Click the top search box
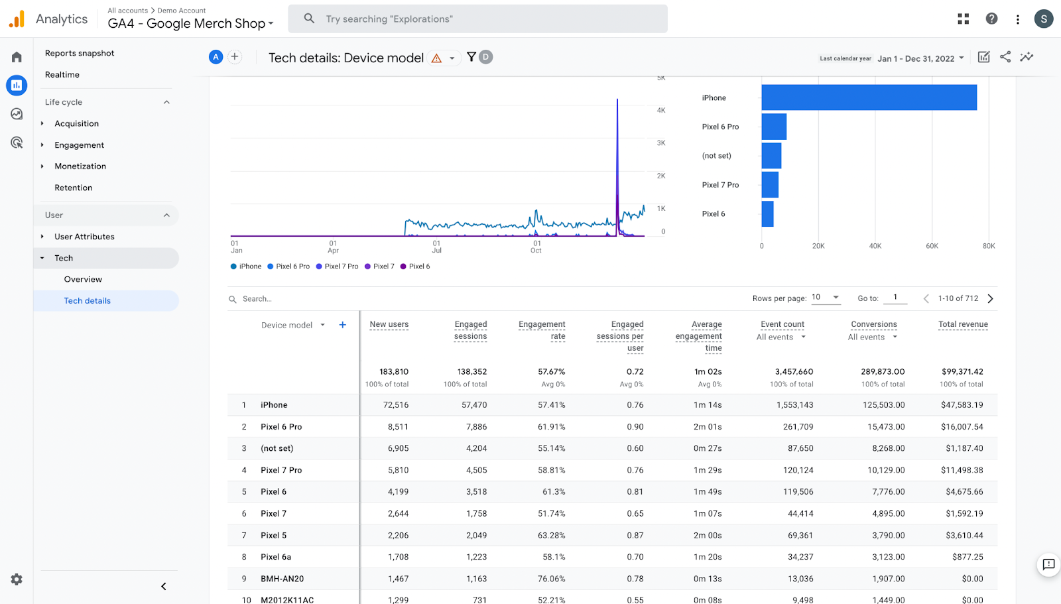This screenshot has width=1061, height=604. (477, 19)
